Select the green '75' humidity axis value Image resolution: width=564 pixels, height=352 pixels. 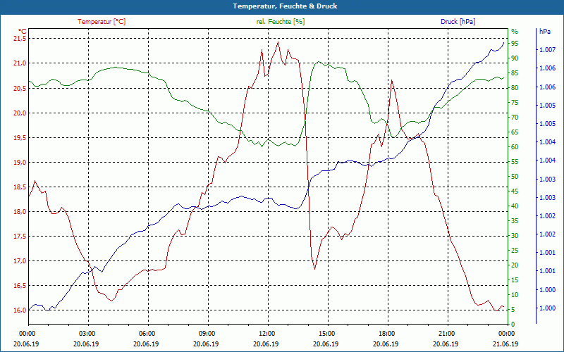[x=515, y=103]
